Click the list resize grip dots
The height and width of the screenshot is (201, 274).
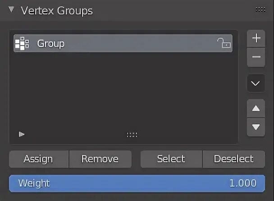(x=132, y=135)
